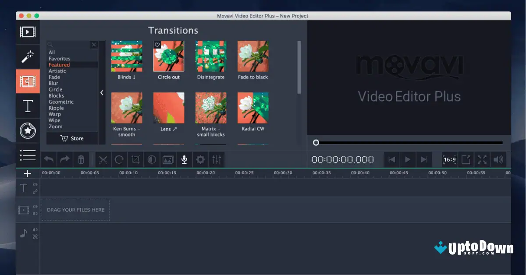Open the Titles panel in the sidebar
This screenshot has height=275, width=526.
coord(28,106)
